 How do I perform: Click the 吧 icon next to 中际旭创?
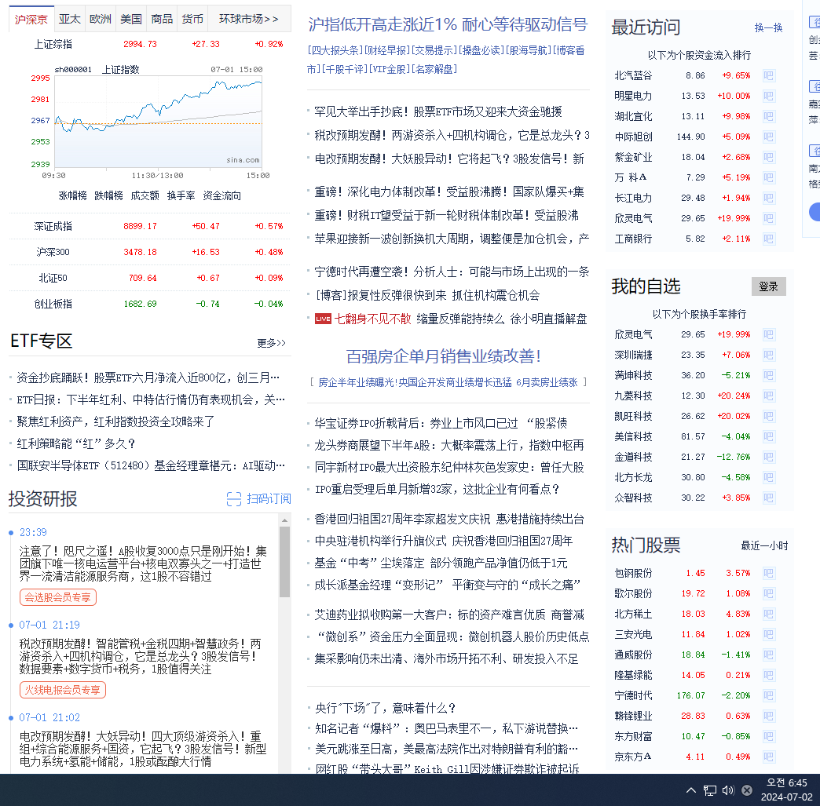click(x=768, y=137)
